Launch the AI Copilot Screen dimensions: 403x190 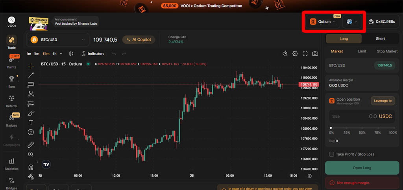[x=139, y=40]
